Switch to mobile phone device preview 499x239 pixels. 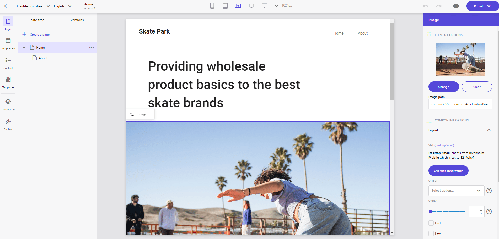[x=212, y=6]
